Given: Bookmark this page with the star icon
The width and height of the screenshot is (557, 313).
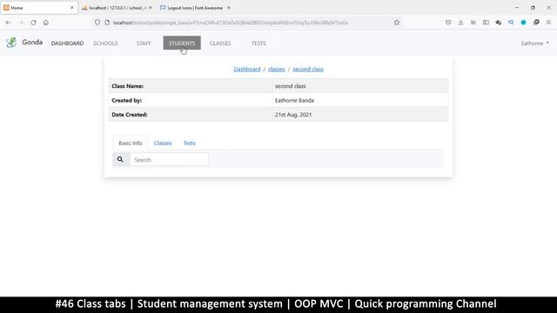Looking at the screenshot, I should click(397, 23).
